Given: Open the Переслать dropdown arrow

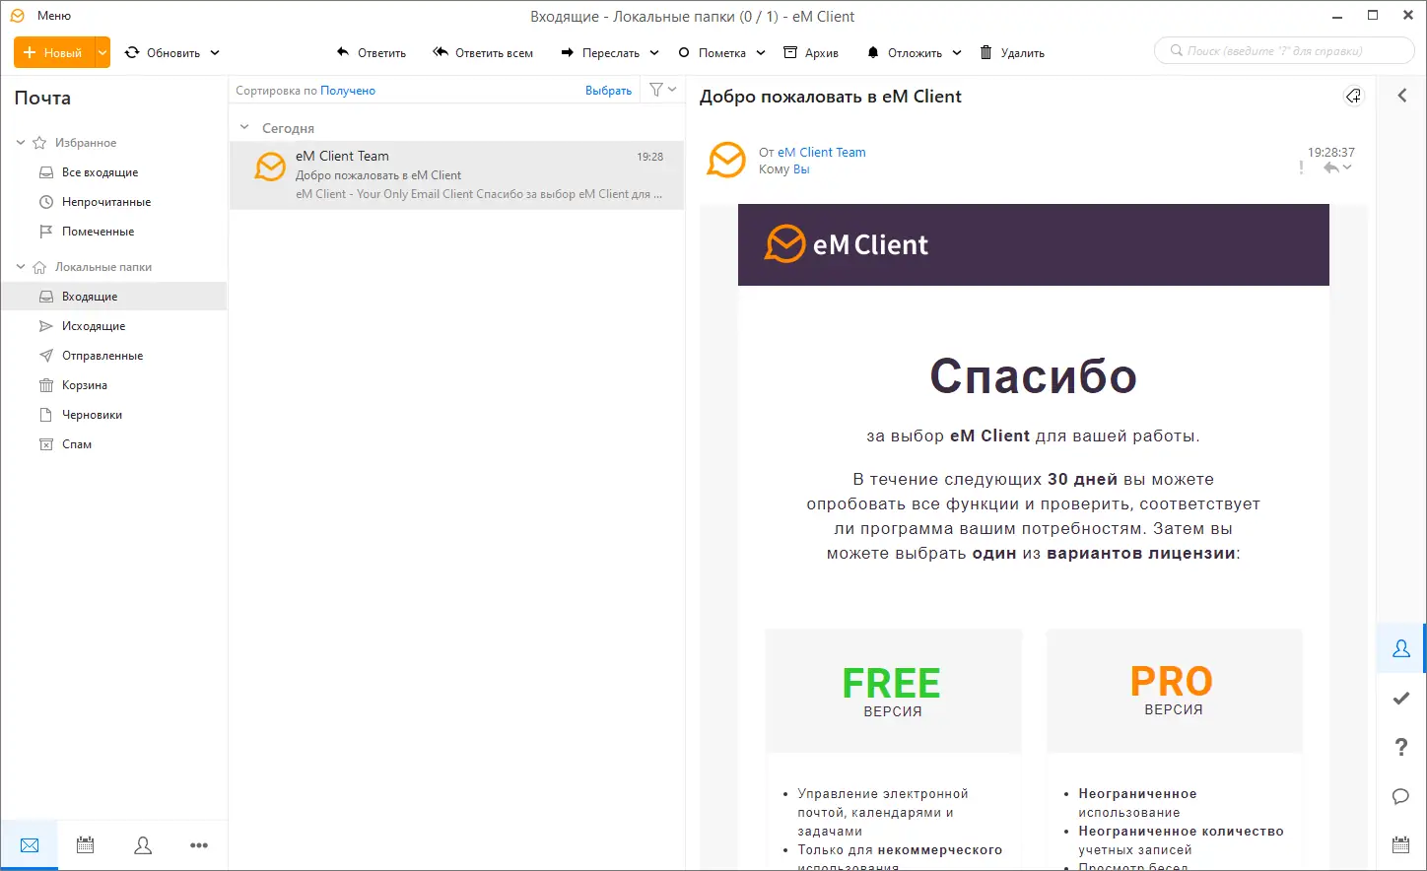Looking at the screenshot, I should coord(654,53).
